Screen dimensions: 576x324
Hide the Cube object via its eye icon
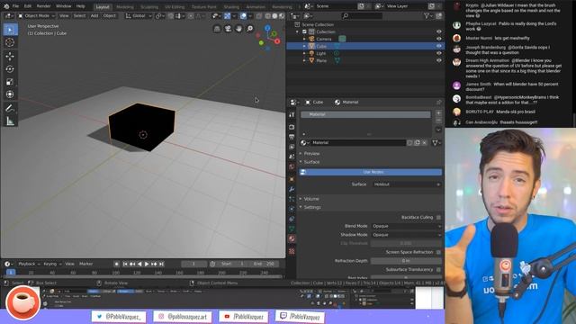438,46
